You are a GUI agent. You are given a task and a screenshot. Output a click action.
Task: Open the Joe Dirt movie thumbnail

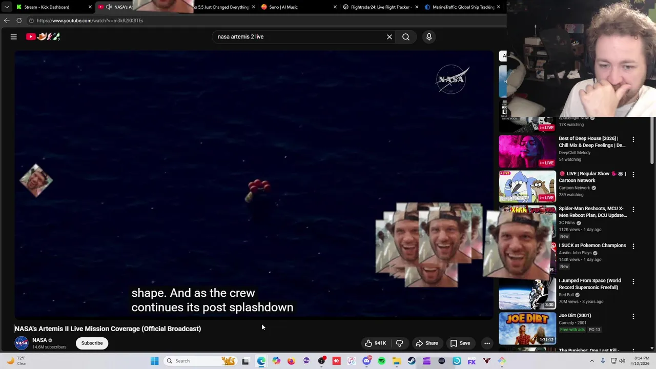[527, 329]
